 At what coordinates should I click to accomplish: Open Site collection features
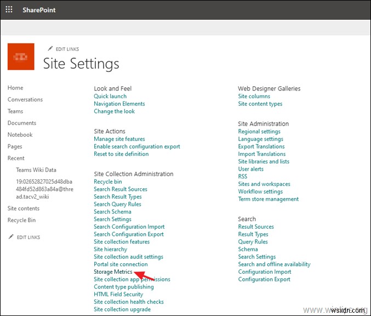point(122,242)
